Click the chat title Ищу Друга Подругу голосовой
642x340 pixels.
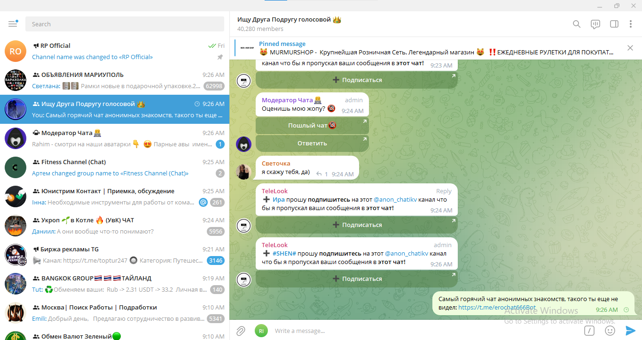pyautogui.click(x=289, y=20)
